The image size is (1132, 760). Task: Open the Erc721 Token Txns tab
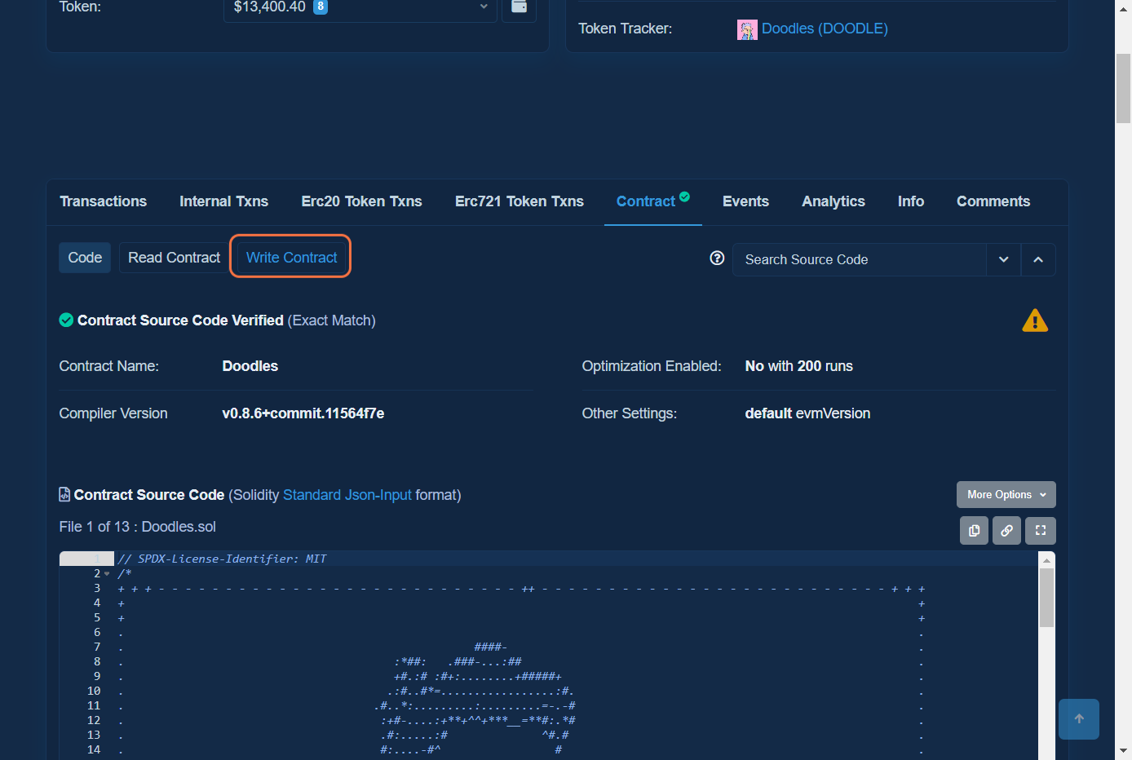pyautogui.click(x=519, y=201)
